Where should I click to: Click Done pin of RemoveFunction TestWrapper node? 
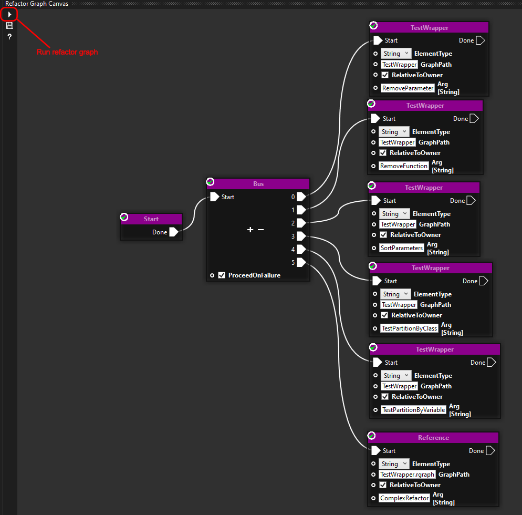tap(474, 119)
